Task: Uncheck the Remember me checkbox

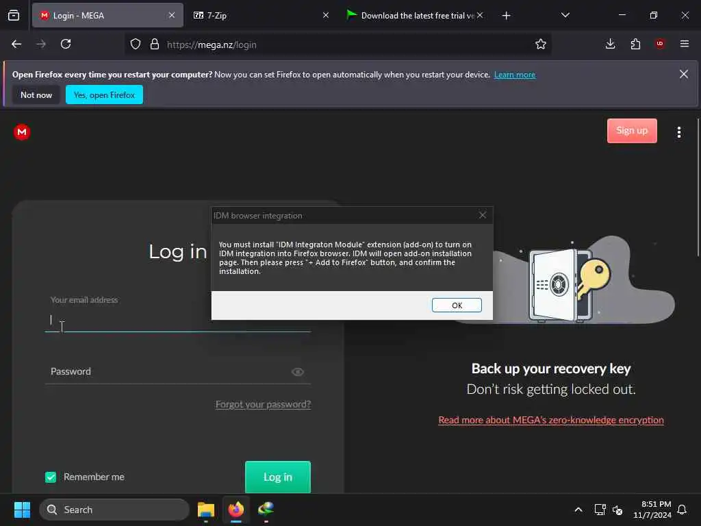Action: (x=51, y=477)
